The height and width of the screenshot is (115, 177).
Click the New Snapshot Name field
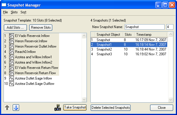144,27
